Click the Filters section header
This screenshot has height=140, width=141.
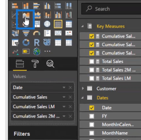click(x=22, y=134)
